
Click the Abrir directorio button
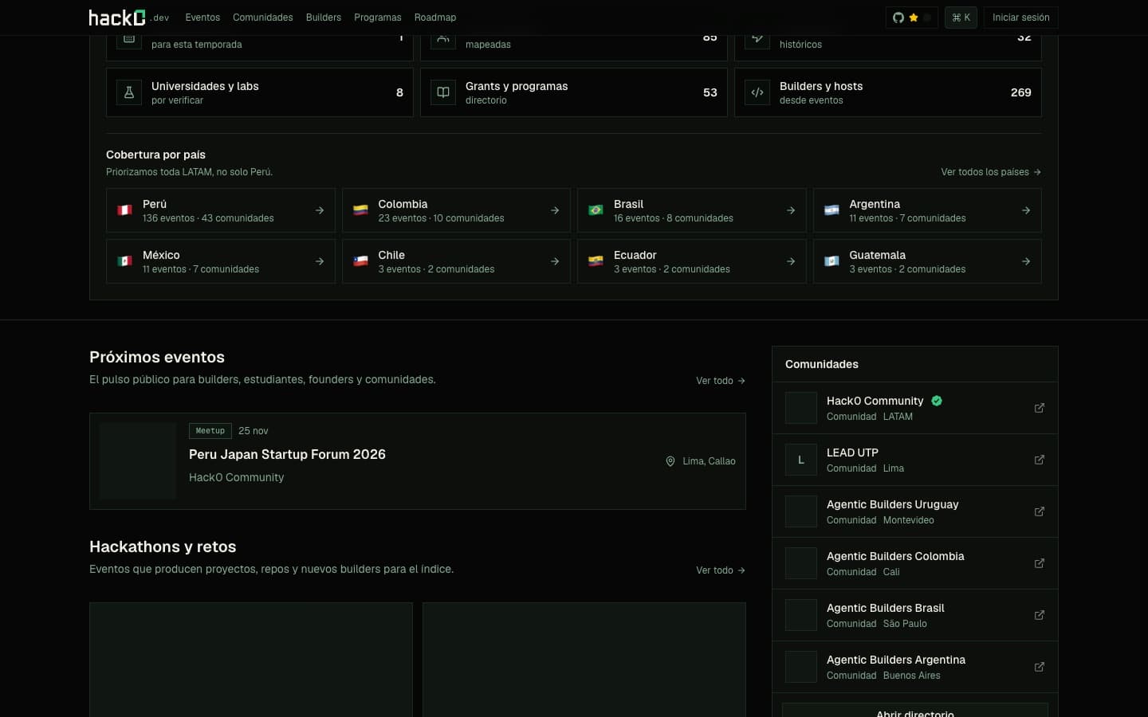click(x=915, y=711)
